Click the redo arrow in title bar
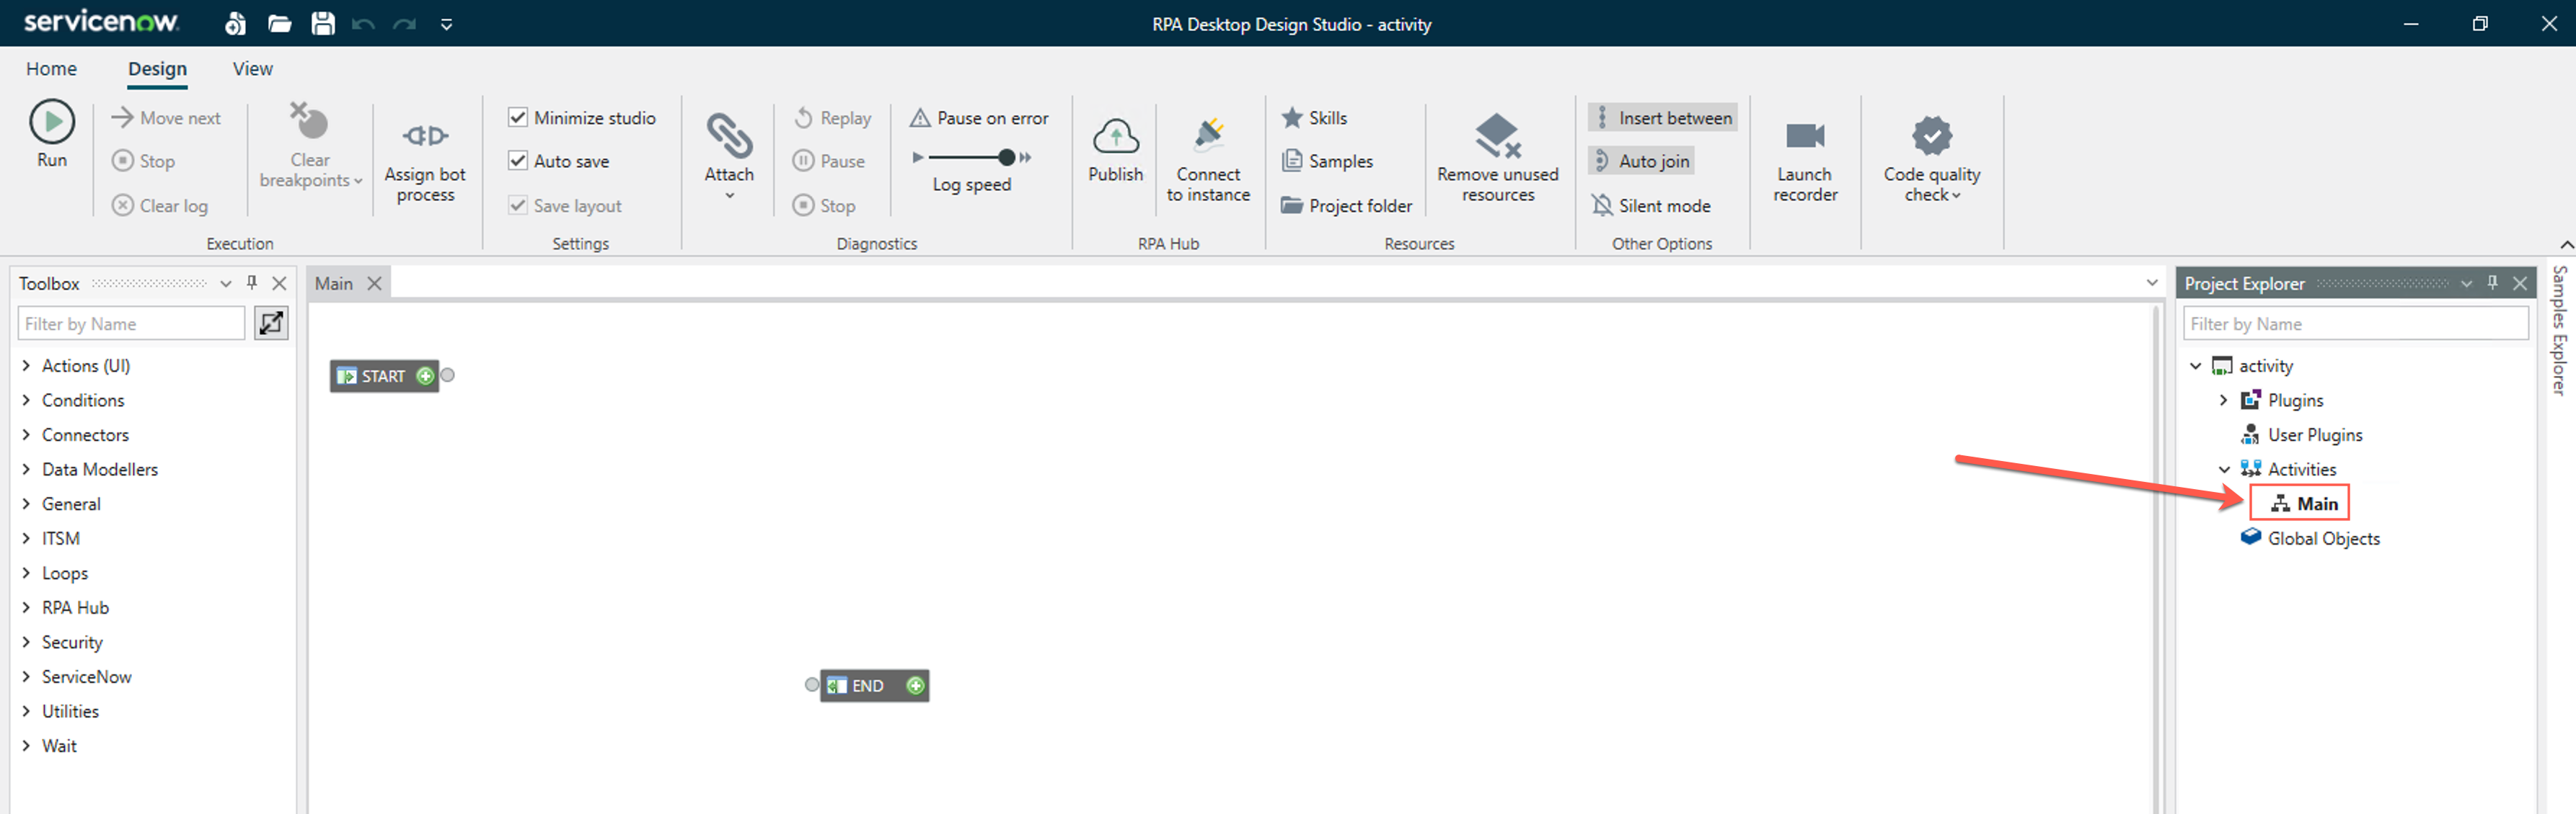Viewport: 2576px width, 814px height. 405,24
